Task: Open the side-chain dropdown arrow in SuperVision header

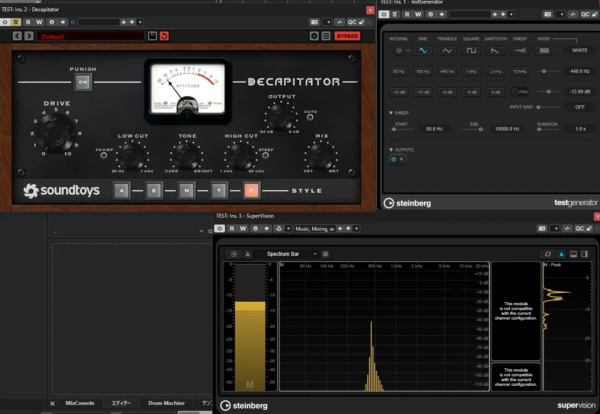Action: [x=288, y=228]
